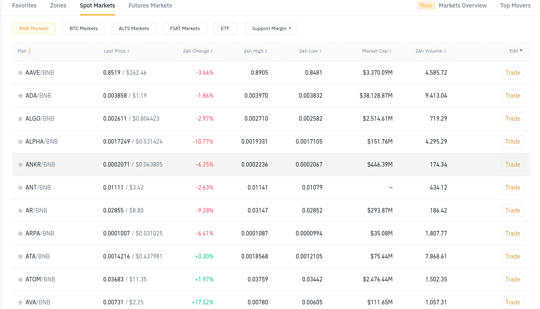Trade the ALPHA/BNB pair
This screenshot has height=309, width=540.
tap(513, 142)
